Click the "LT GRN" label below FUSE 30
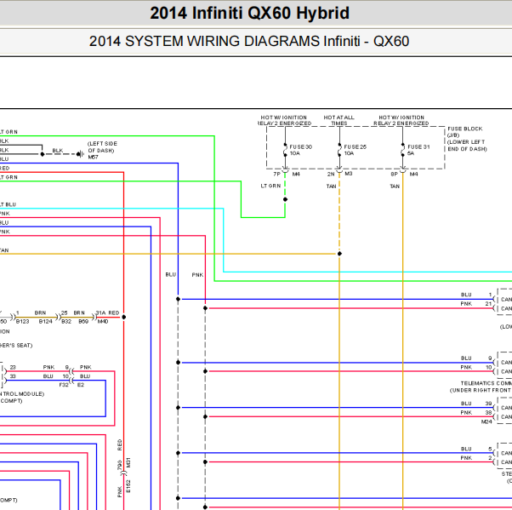 (270, 186)
